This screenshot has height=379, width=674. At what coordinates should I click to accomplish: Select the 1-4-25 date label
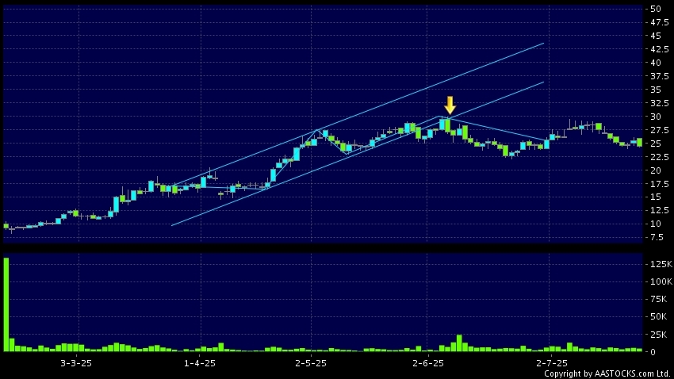(x=200, y=363)
